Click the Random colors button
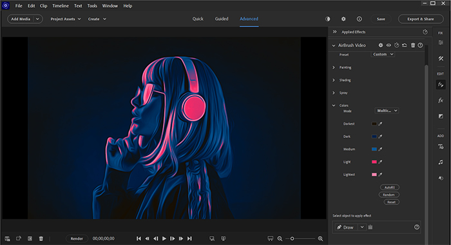Image resolution: width=451 pixels, height=245 pixels. click(389, 195)
